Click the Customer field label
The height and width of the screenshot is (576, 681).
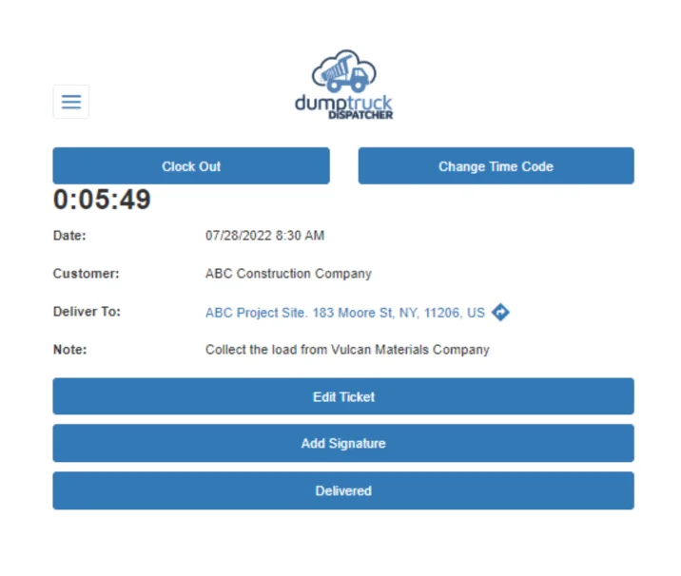(x=86, y=274)
